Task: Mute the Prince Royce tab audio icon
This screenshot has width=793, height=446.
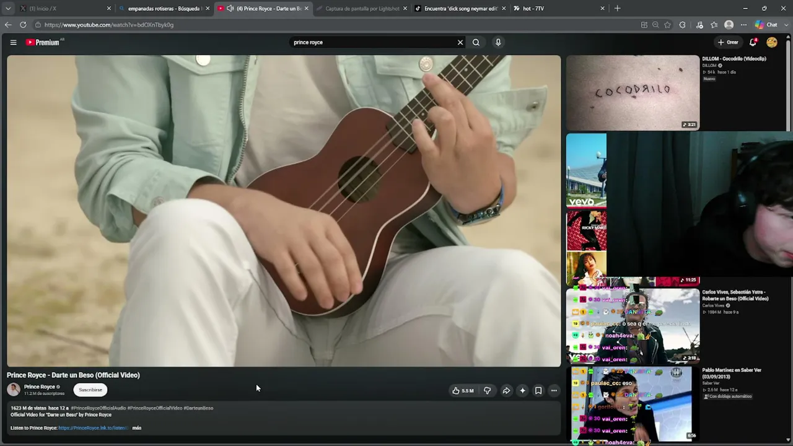Action: (230, 9)
